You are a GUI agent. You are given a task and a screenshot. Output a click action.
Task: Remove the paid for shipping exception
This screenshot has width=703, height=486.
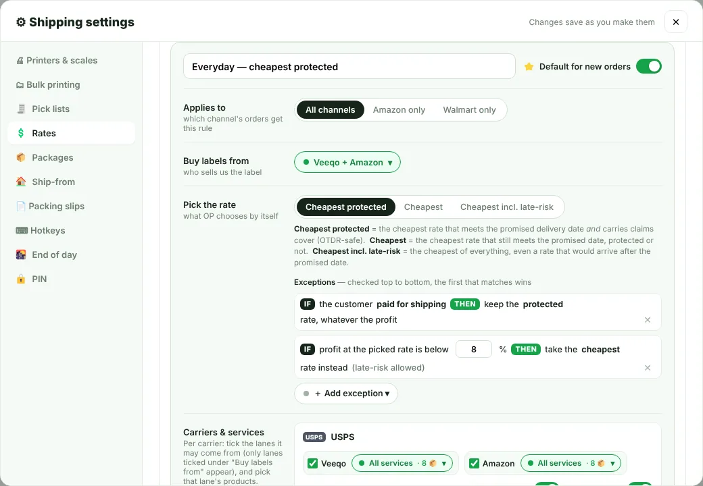tap(648, 319)
